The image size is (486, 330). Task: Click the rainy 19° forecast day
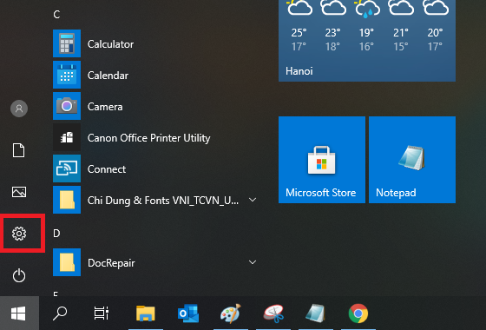point(366,26)
